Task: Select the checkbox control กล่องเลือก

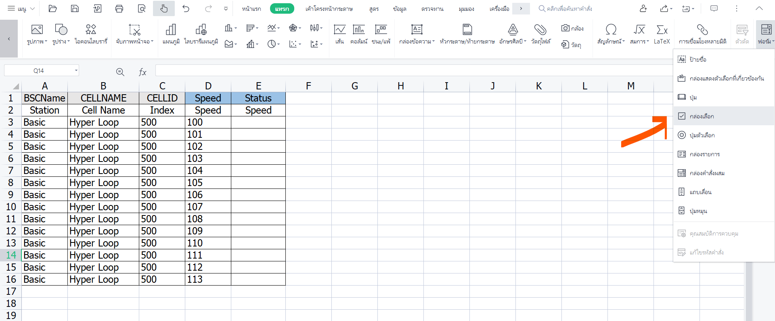Action: click(724, 116)
